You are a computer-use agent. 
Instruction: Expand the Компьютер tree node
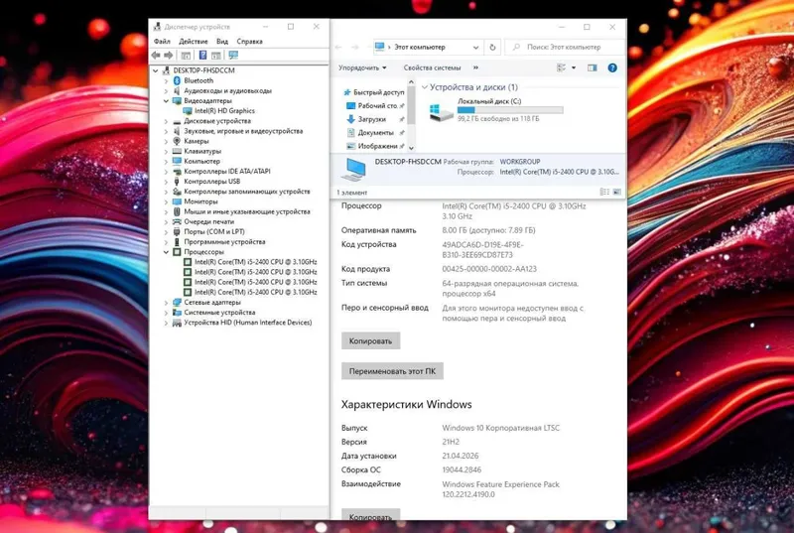pyautogui.click(x=166, y=161)
